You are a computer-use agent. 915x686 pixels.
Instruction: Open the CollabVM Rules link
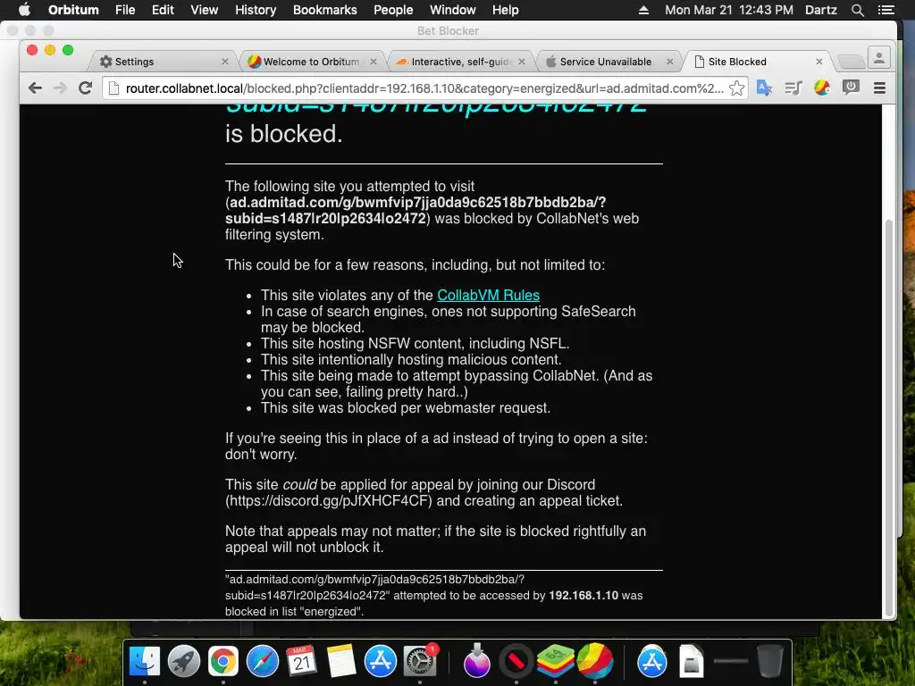pos(488,295)
